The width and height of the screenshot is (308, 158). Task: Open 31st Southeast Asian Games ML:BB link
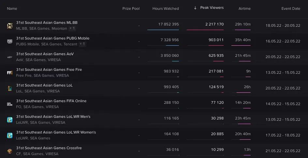[47, 23]
